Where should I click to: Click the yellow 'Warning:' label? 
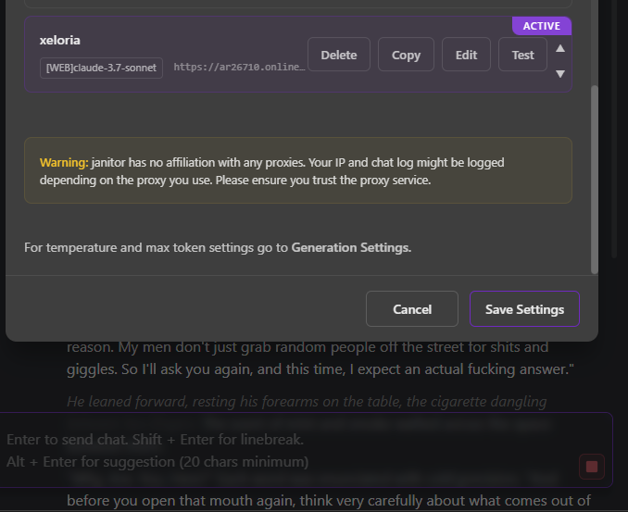(x=64, y=162)
